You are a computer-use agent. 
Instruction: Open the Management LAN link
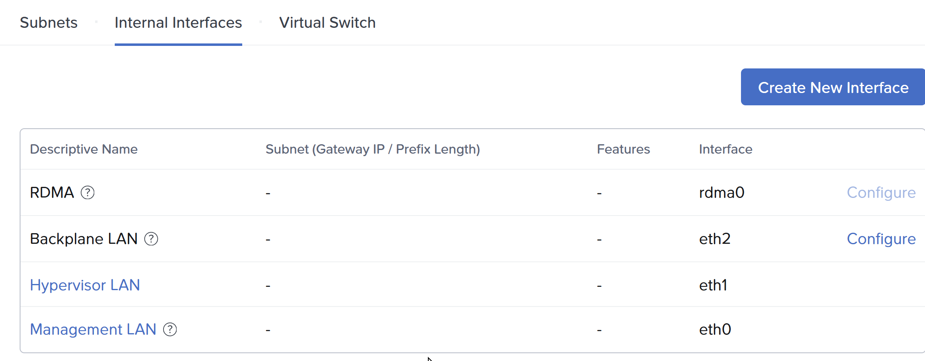[x=93, y=329]
